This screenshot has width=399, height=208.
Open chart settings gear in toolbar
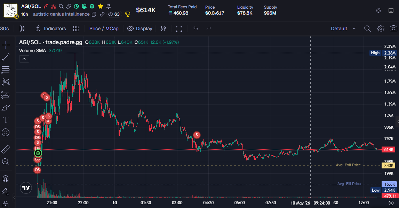click(x=381, y=28)
